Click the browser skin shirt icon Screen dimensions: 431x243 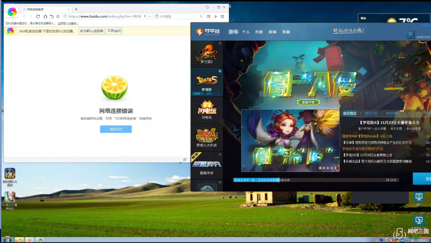(x=208, y=7)
